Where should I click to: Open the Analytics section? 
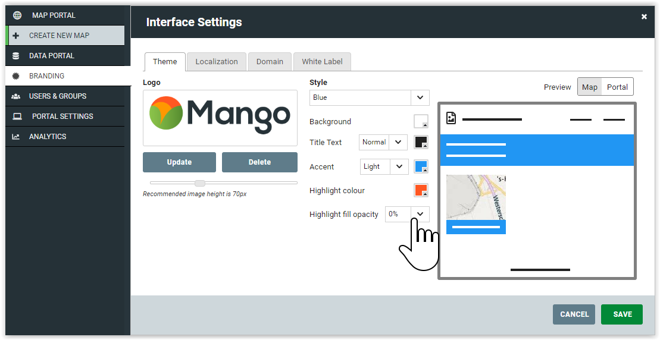click(x=65, y=136)
